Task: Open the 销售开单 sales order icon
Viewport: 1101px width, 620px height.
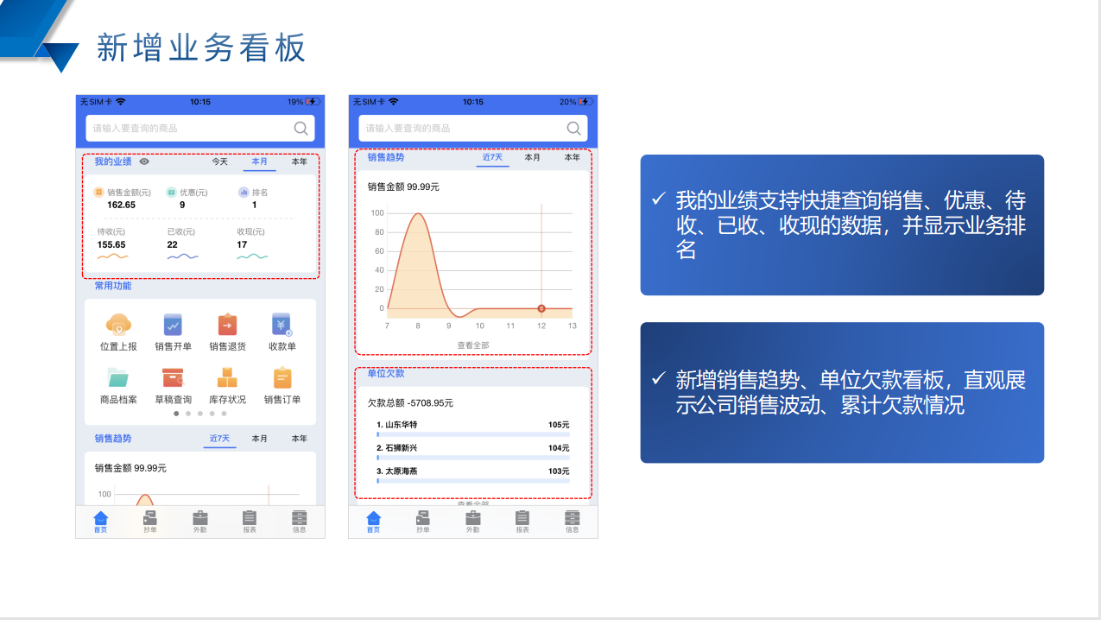Action: click(x=173, y=326)
